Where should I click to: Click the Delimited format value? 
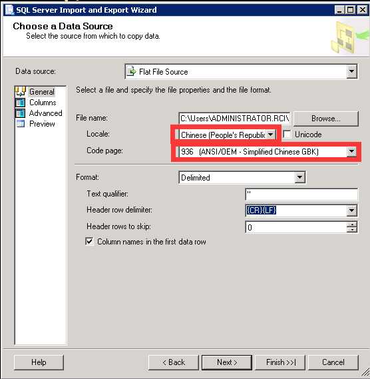click(195, 178)
